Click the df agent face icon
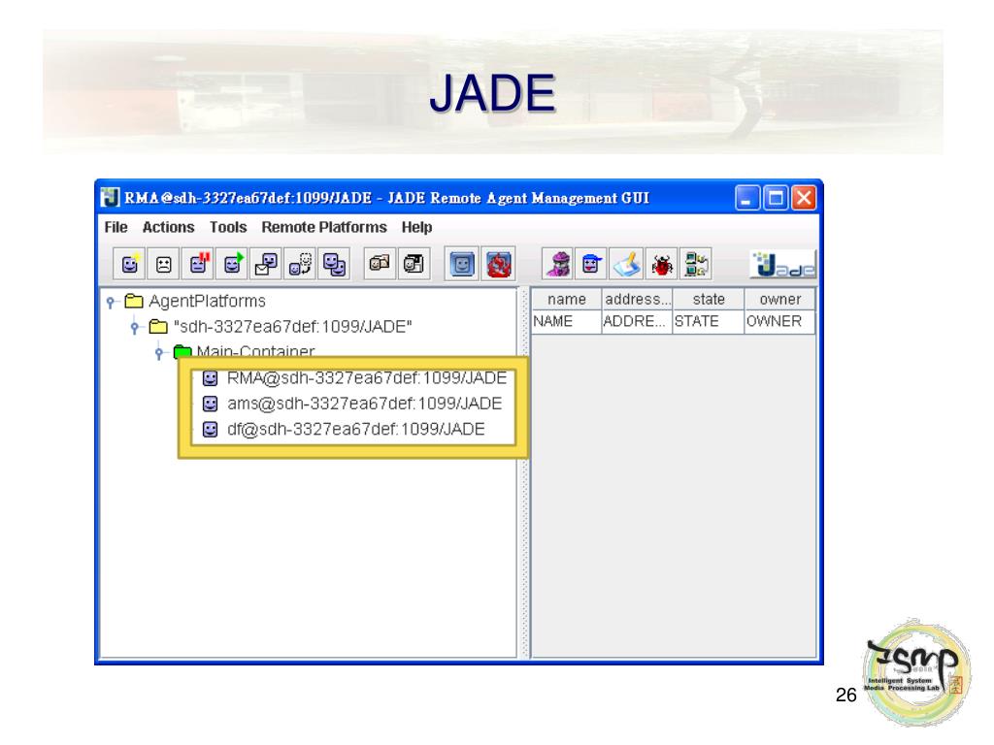 point(210,430)
